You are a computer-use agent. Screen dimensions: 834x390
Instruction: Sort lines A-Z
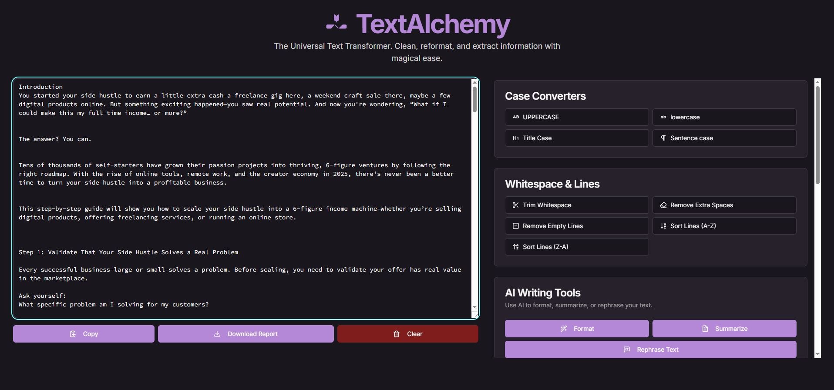coord(724,226)
